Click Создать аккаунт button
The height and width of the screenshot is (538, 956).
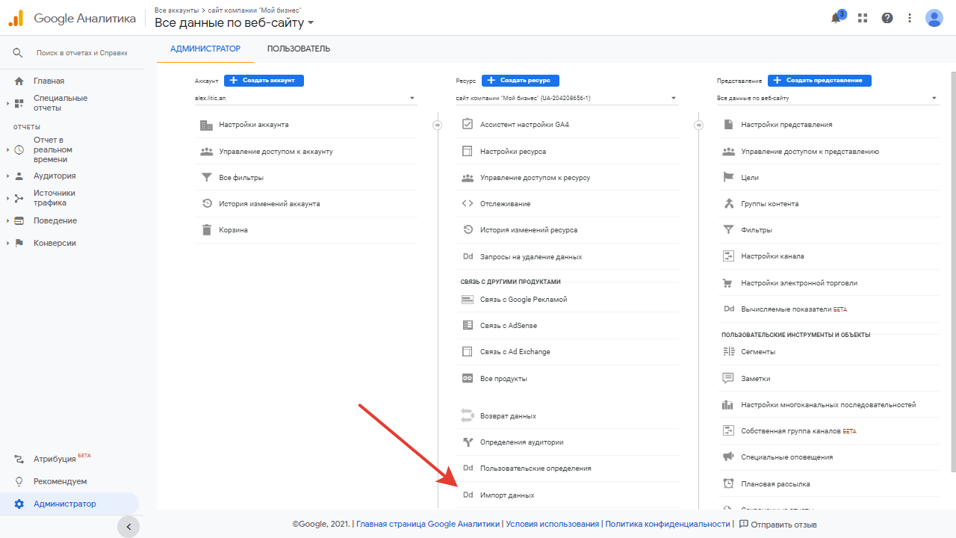pyautogui.click(x=264, y=80)
